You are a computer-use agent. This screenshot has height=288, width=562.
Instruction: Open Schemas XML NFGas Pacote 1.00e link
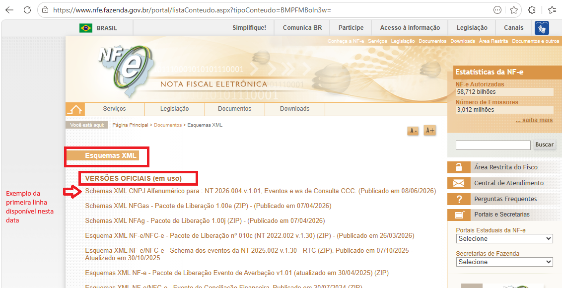[x=208, y=206]
